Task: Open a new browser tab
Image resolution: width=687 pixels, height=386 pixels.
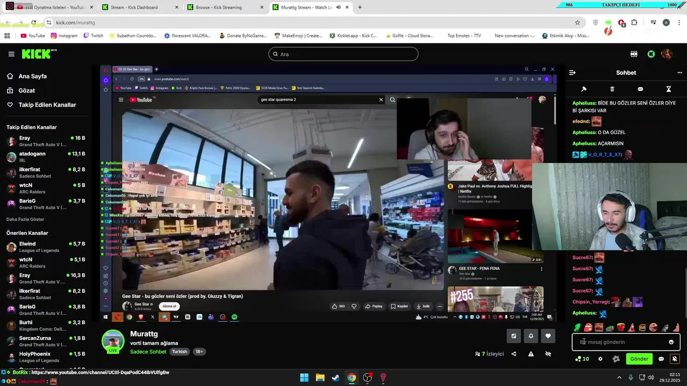Action: [x=360, y=8]
